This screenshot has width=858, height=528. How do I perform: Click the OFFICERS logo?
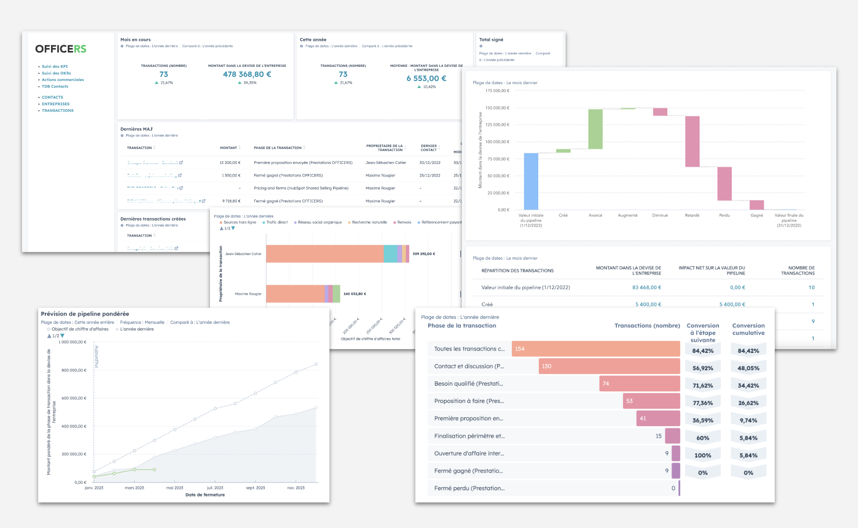(61, 49)
